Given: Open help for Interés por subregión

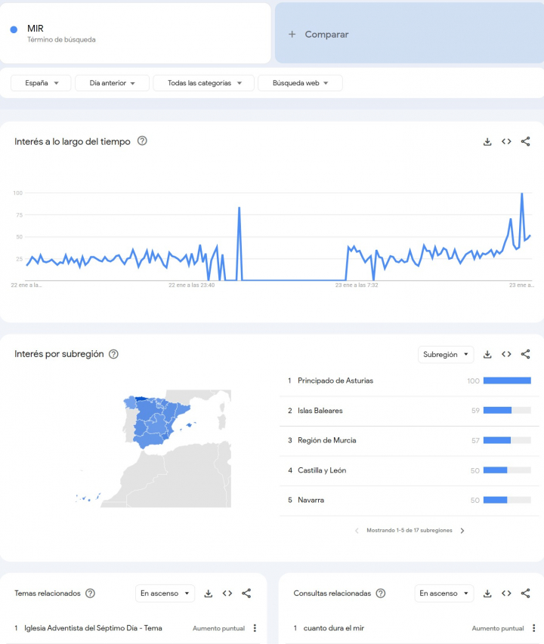Looking at the screenshot, I should coord(113,354).
